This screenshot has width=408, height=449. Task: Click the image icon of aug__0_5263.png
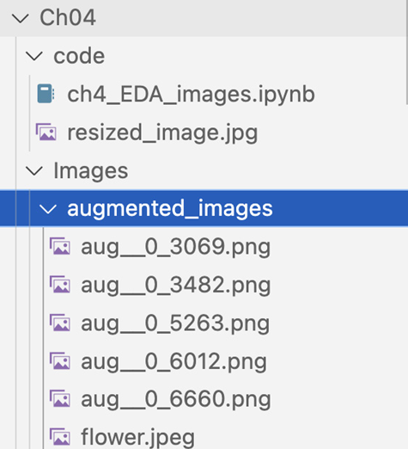(x=59, y=323)
